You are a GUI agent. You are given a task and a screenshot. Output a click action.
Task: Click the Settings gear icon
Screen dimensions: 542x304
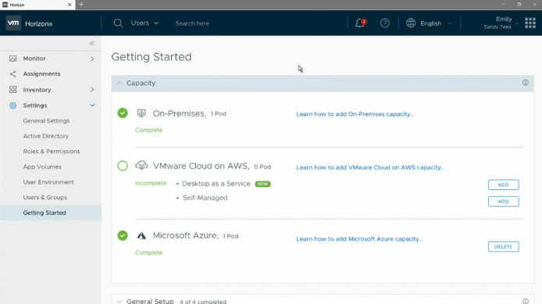coord(12,106)
